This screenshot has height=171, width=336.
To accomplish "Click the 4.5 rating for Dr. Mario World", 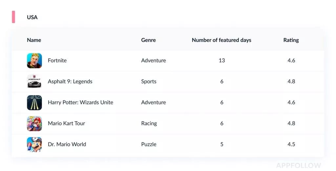I will (x=291, y=144).
